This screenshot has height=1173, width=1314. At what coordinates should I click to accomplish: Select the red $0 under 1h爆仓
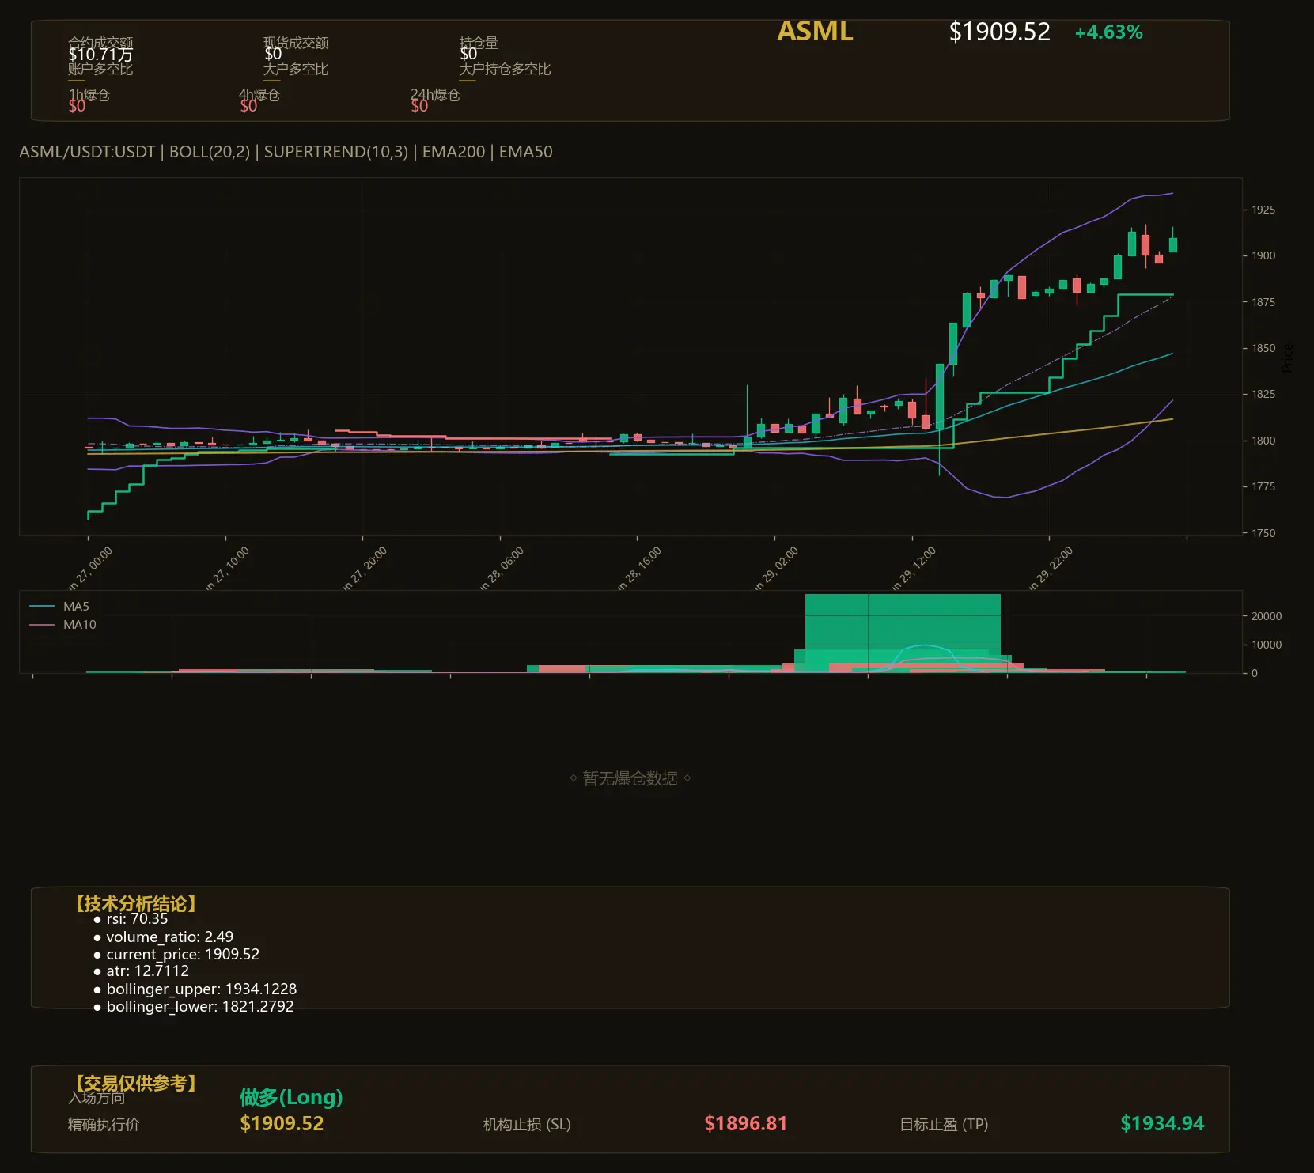point(77,106)
